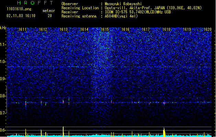The image size is (216, 137).
Task: Click the ICOM IC-575 receiver frequency text
Action: coord(138,12)
